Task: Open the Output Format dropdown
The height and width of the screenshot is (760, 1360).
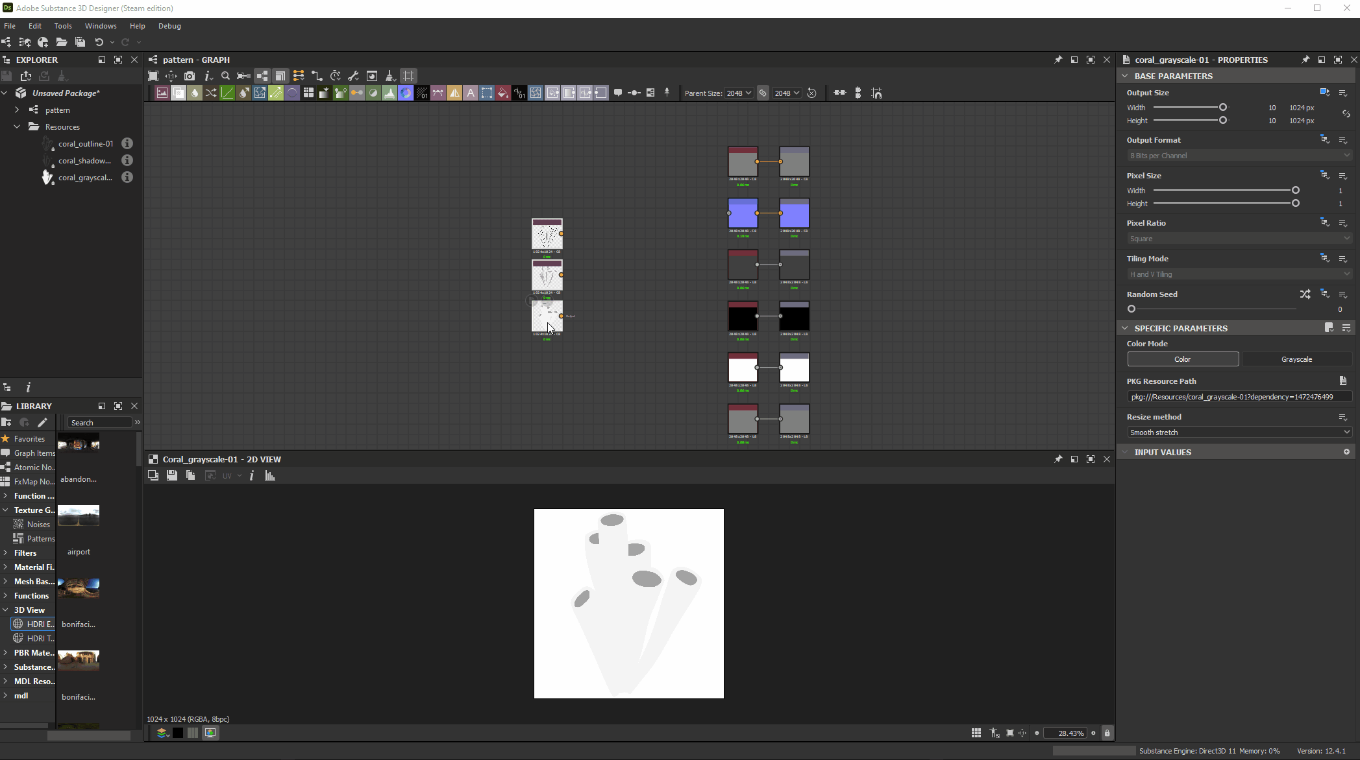Action: tap(1237, 155)
